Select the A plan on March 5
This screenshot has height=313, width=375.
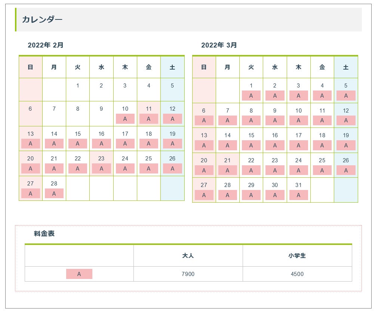pos(346,96)
